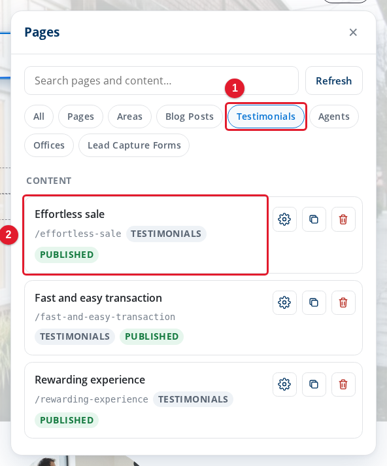Show only Blog Posts
Screen dimensions: 387x466
pyautogui.click(x=190, y=116)
